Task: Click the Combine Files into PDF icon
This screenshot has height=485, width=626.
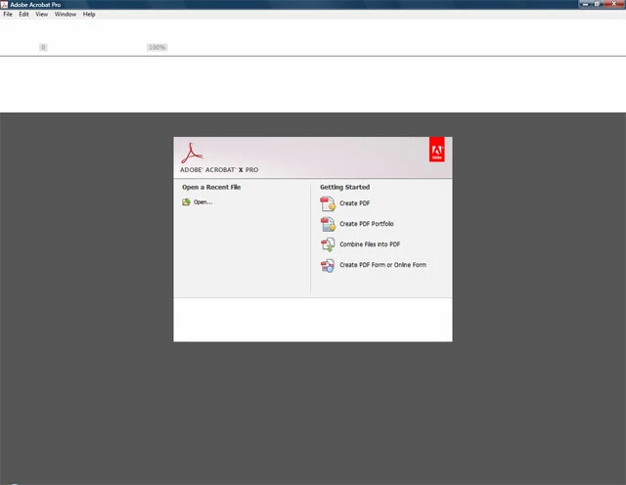Action: pos(328,244)
